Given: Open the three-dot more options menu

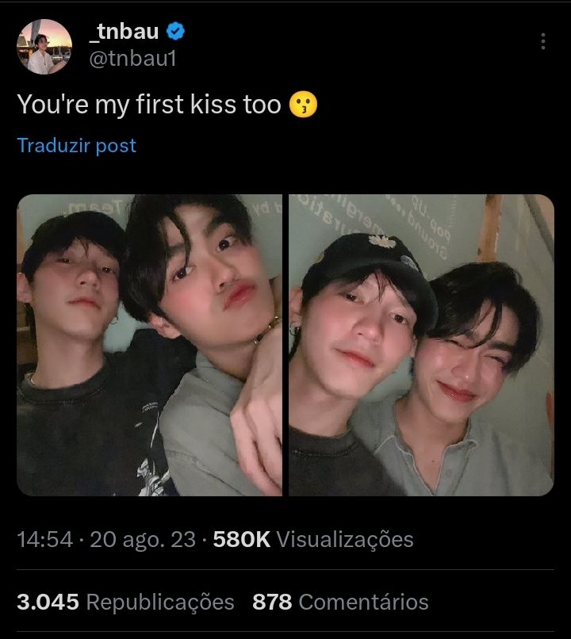Looking at the screenshot, I should point(543,41).
